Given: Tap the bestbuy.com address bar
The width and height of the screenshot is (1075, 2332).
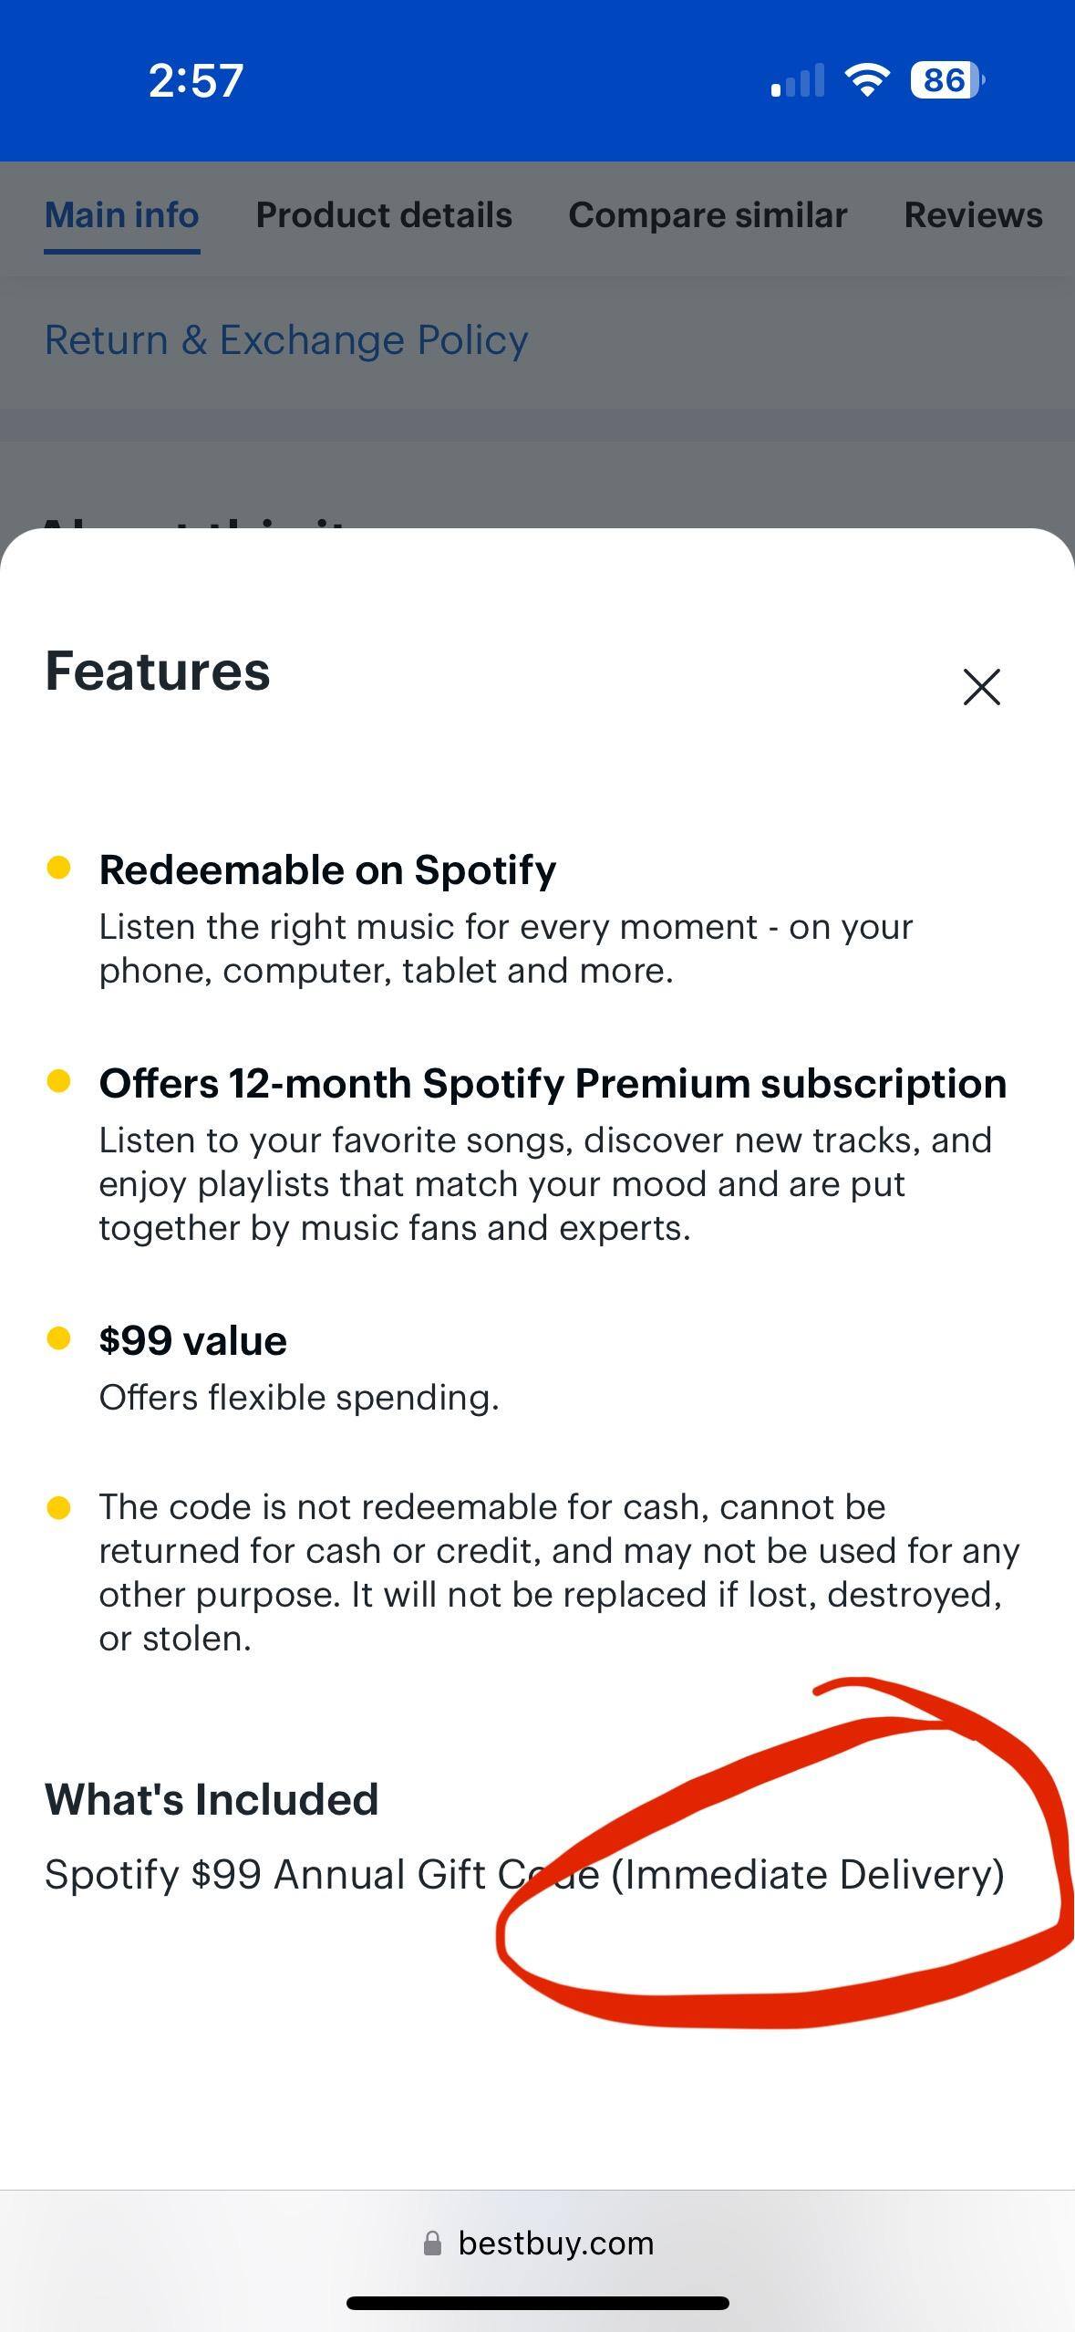Looking at the screenshot, I should click(556, 2244).
